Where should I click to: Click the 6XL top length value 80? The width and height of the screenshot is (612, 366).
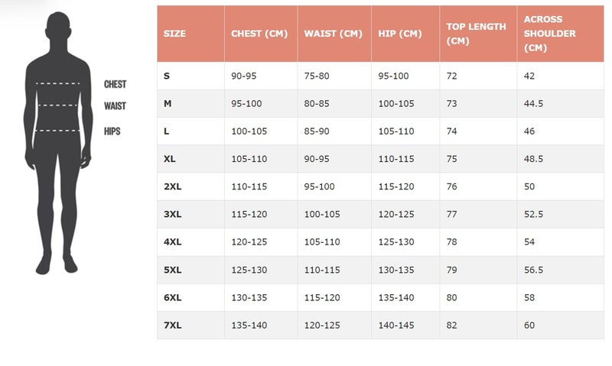coord(451,298)
